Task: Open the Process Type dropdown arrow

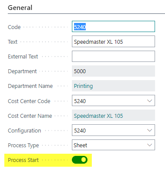Action: (149, 145)
